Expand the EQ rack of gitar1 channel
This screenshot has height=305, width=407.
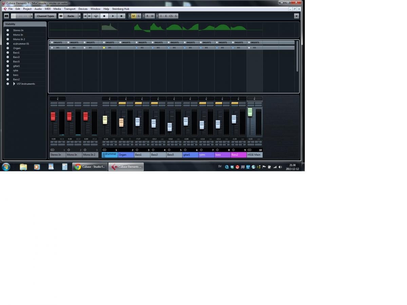[190, 48]
